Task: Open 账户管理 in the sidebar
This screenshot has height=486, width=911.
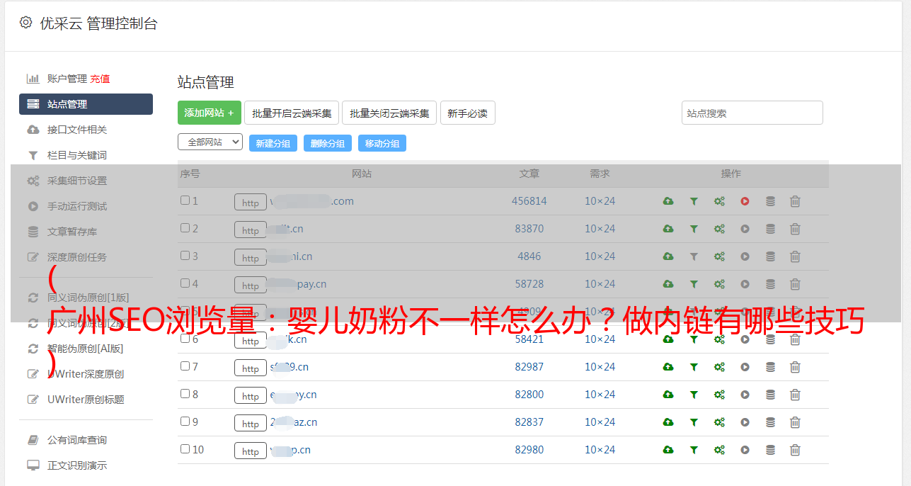Action: (x=67, y=79)
